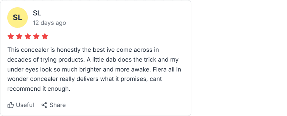Click the yellow SL avatar circle
The image size is (287, 116).
click(x=17, y=17)
